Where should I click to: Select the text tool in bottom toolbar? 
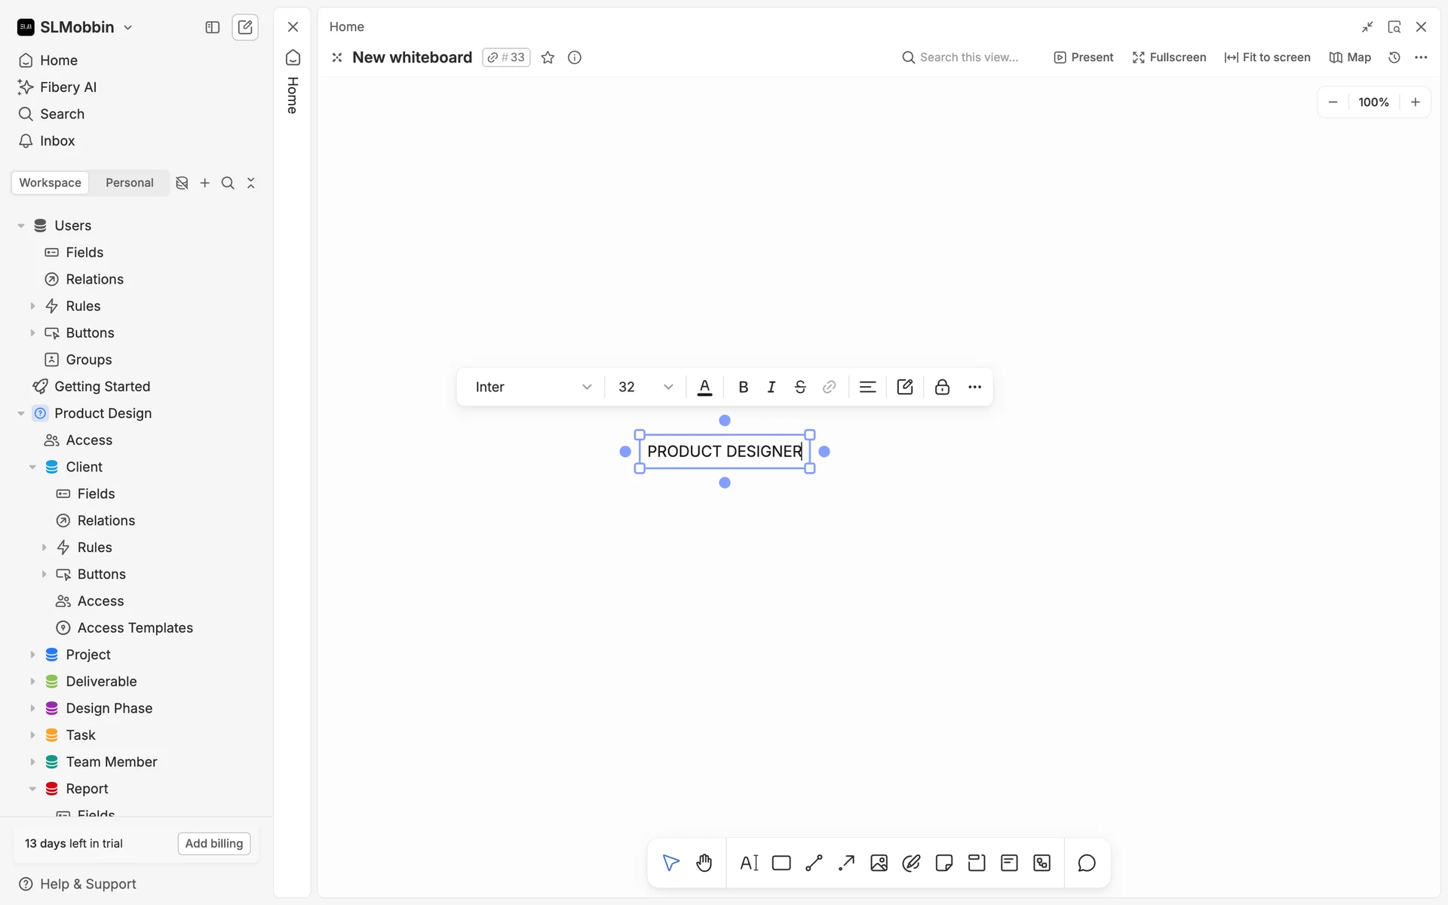coord(749,863)
